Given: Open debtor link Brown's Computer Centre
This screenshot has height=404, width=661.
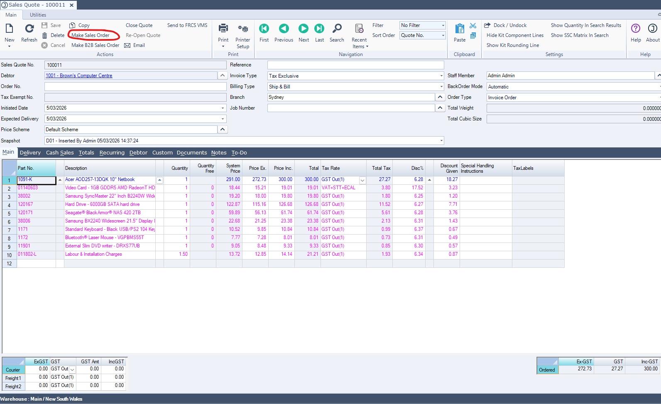Looking at the screenshot, I should coord(79,76).
